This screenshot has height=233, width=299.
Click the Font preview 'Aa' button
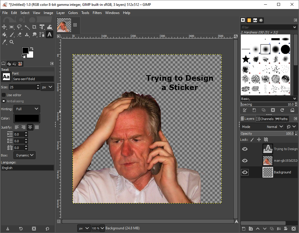pyautogui.click(x=6, y=76)
